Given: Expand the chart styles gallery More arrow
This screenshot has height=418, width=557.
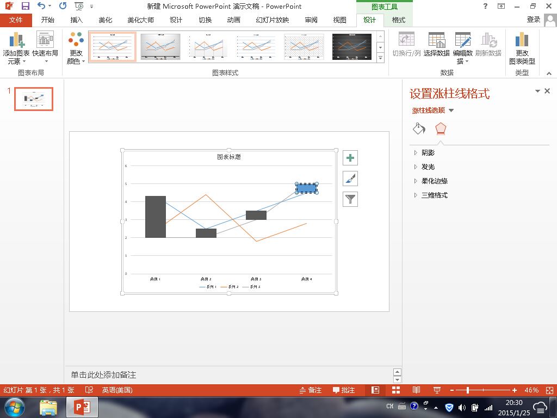Looking at the screenshot, I should (380, 57).
